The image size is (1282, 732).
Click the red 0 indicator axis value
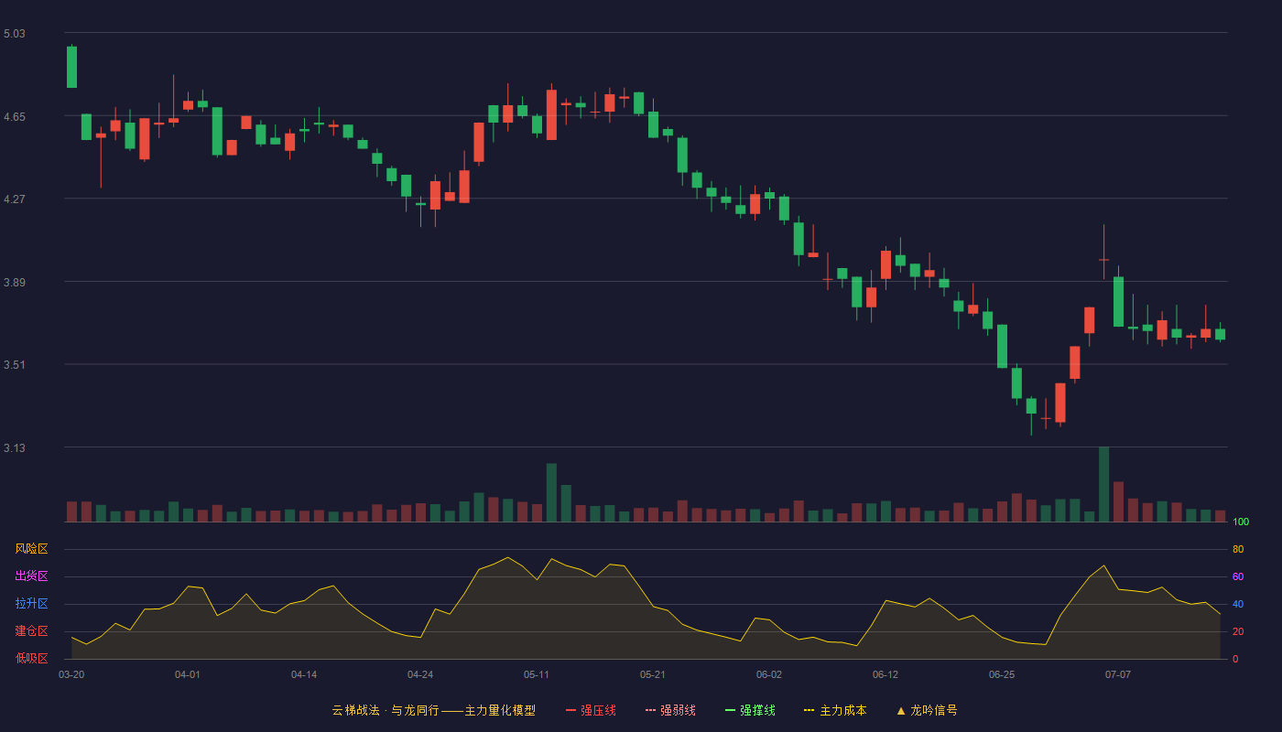(1235, 659)
